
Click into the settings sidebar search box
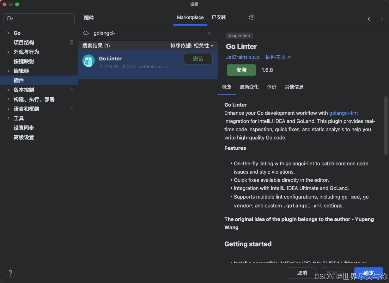tap(39, 19)
